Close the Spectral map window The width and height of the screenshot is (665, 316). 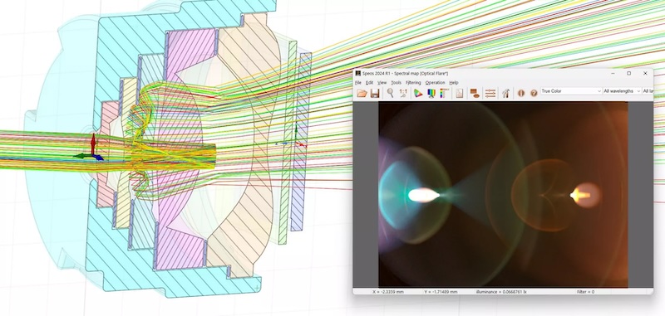click(x=645, y=73)
